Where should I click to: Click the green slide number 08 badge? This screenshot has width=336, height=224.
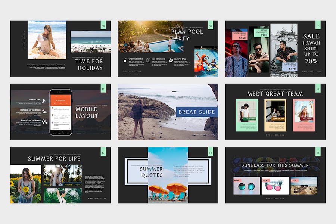click(x=103, y=25)
